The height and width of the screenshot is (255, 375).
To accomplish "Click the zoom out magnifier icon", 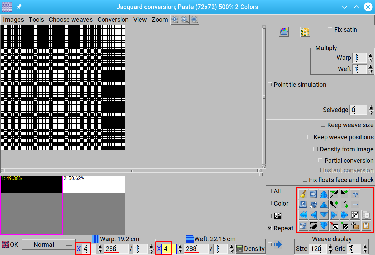I will pos(195,20).
